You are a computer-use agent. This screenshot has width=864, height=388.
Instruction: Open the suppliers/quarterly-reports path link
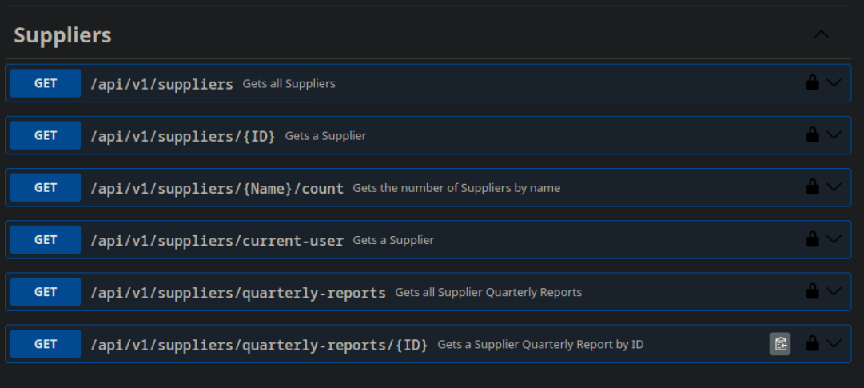[237, 293]
